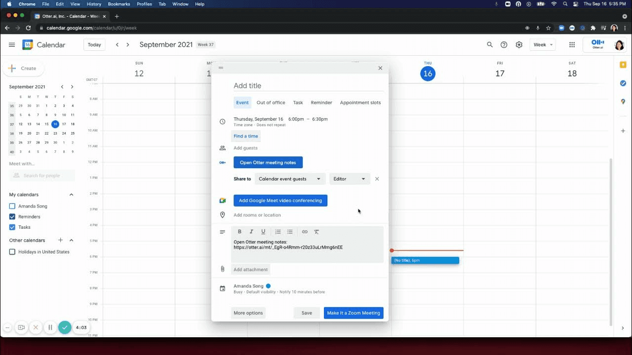The image size is (632, 355).
Task: Click Find a time
Action: point(246,136)
